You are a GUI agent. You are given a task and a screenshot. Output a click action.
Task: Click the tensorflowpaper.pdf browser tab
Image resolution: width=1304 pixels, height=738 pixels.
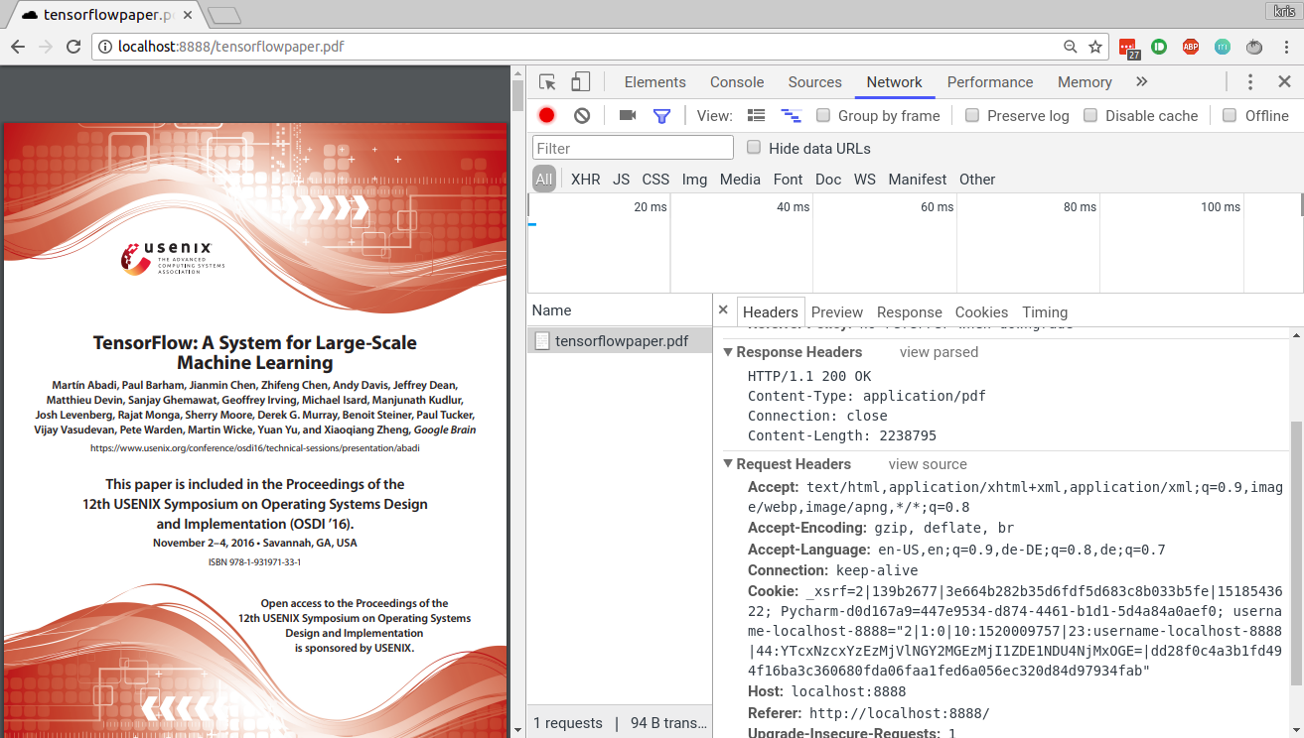click(107, 15)
